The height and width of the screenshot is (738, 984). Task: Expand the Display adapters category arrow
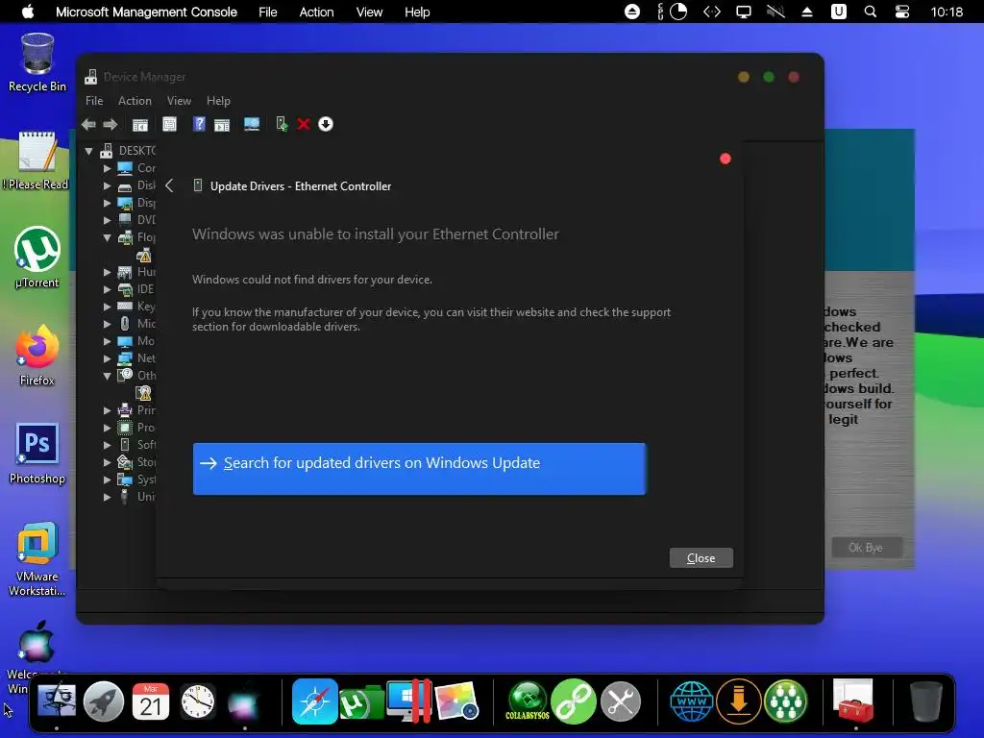point(107,203)
